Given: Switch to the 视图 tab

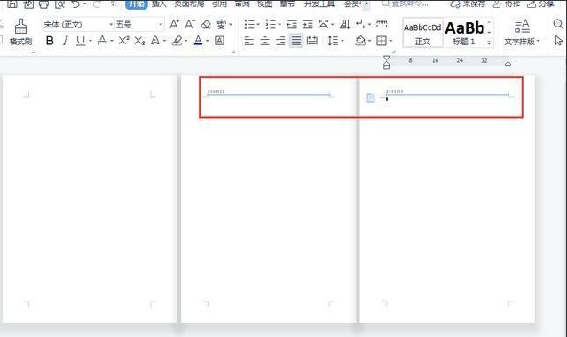Looking at the screenshot, I should pos(264,4).
